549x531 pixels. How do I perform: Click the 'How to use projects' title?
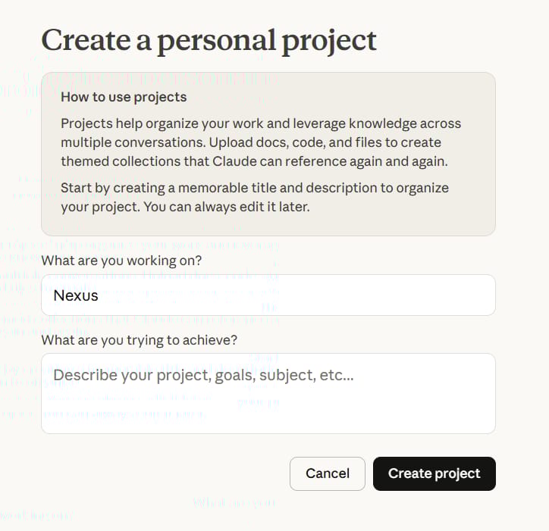(124, 97)
